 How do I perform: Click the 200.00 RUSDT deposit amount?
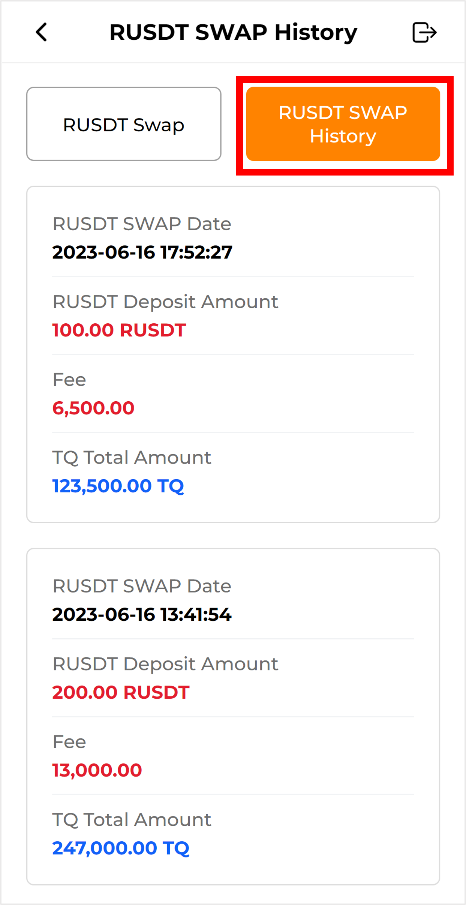[x=121, y=692]
